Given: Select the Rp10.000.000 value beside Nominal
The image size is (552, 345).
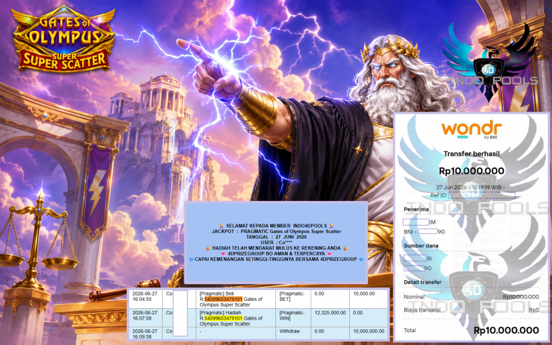Looking at the screenshot, I should 521,297.
